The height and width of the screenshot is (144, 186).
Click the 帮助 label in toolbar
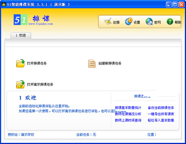[178, 22]
